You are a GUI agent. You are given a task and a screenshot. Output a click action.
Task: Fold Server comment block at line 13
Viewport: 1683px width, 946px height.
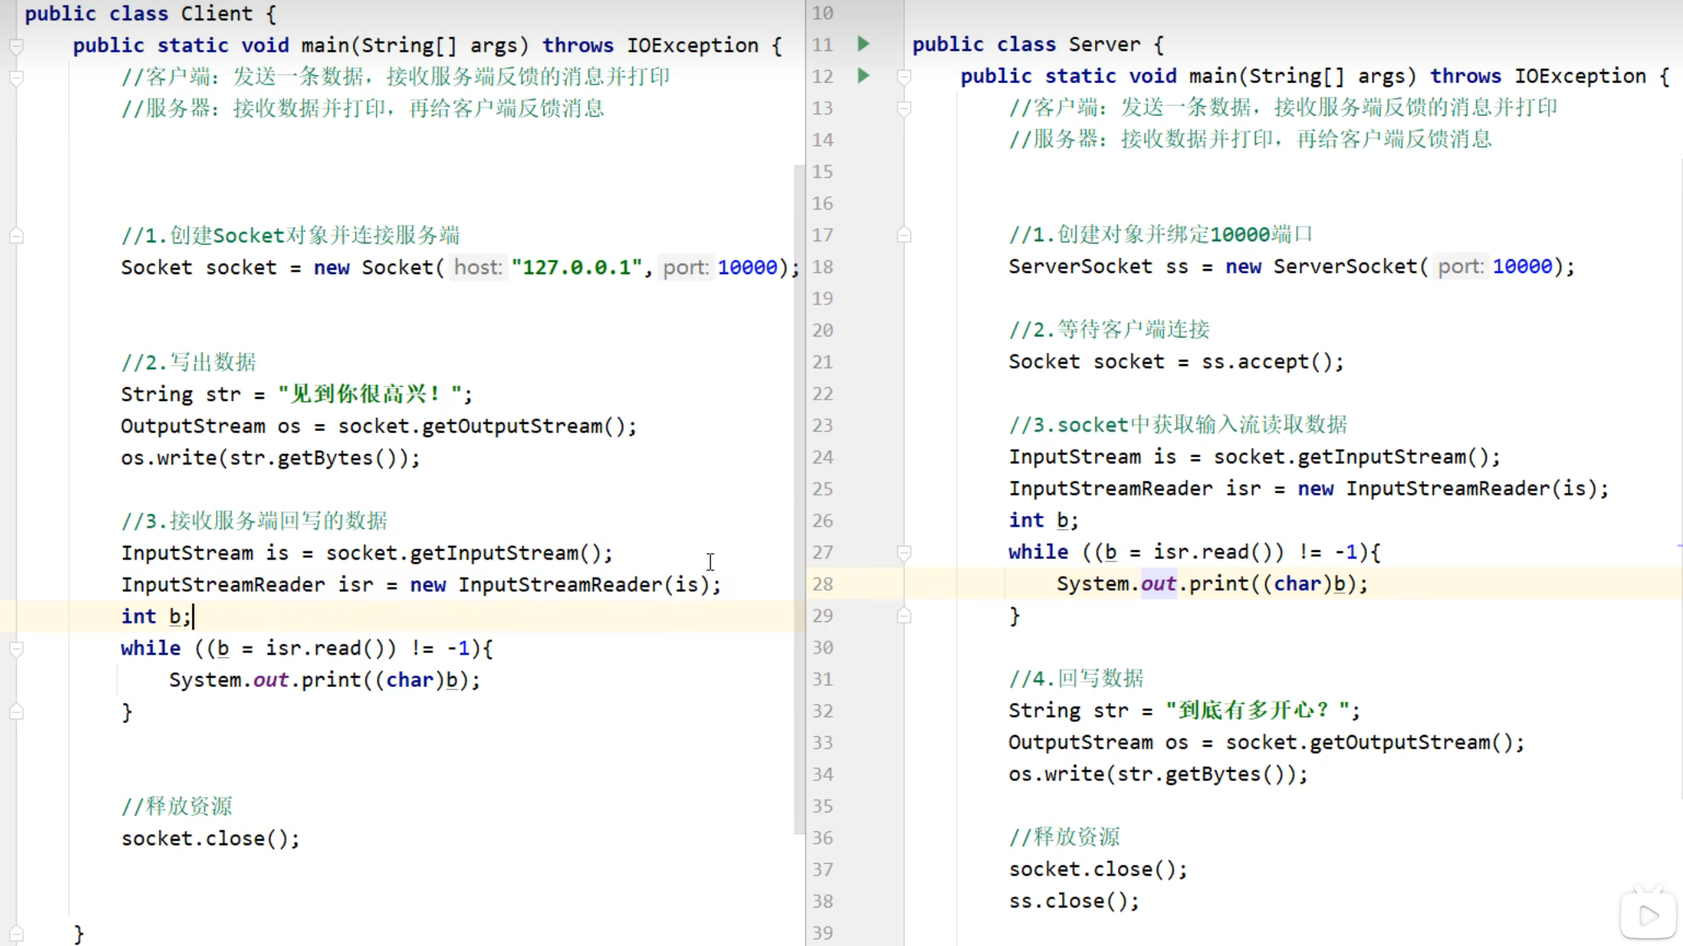click(904, 108)
